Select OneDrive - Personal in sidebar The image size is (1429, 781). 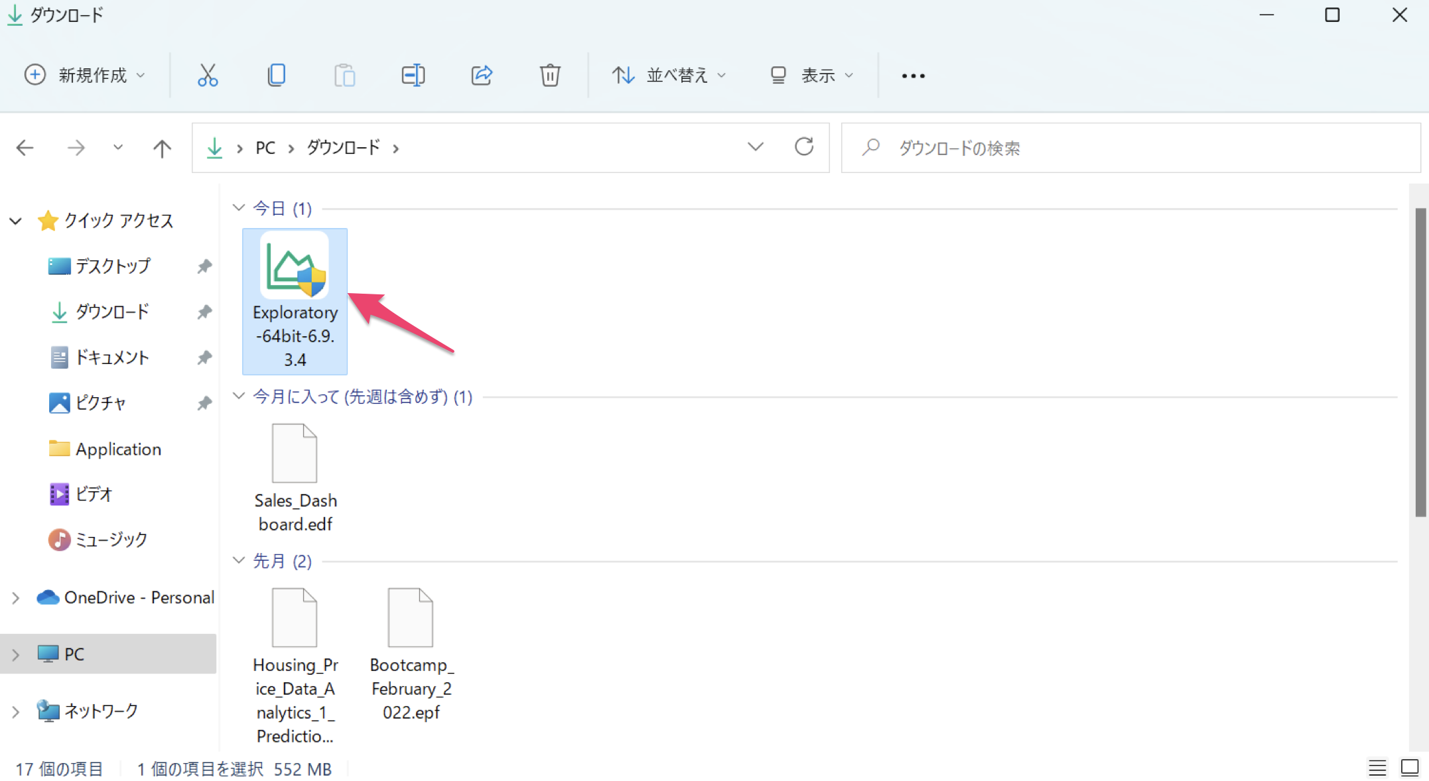[x=126, y=598]
